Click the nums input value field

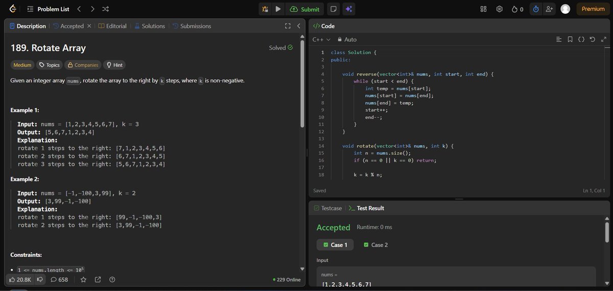coord(456,277)
